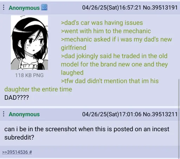Click the blue file icon beside Anonymous
The width and height of the screenshot is (180, 159).
click(x=44, y=7)
